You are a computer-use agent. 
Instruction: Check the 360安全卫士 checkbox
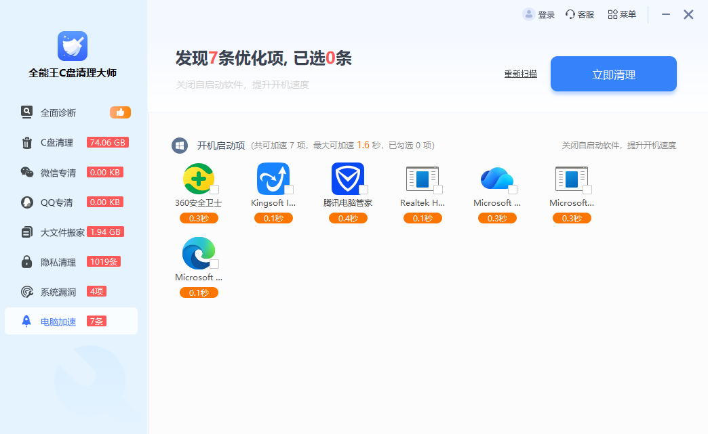pos(214,190)
